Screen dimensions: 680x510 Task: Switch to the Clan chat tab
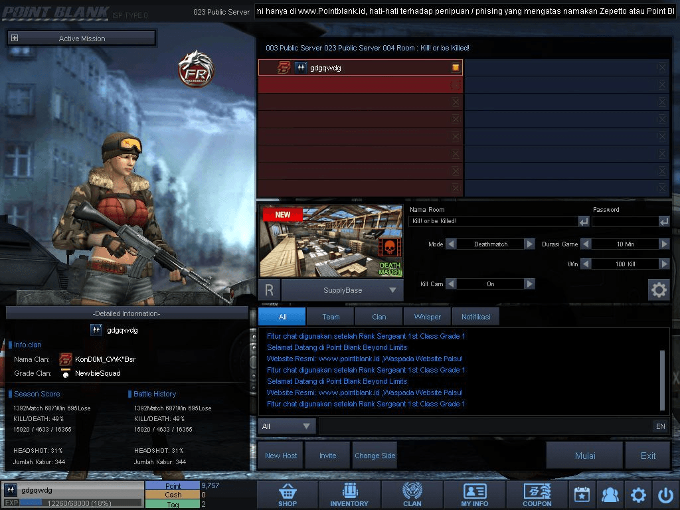(379, 317)
